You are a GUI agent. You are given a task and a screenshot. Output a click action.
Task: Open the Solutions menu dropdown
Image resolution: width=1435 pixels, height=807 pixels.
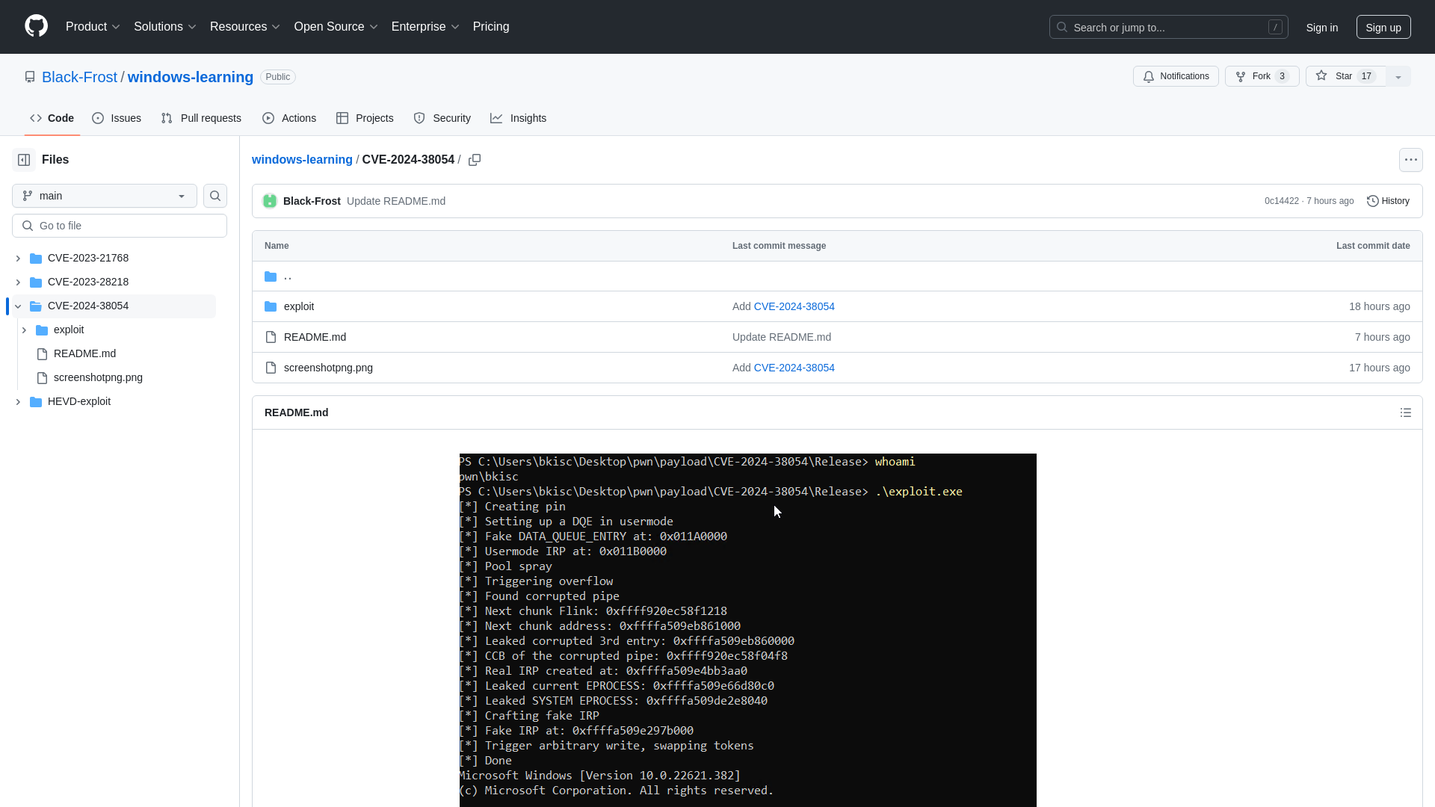coord(165,26)
